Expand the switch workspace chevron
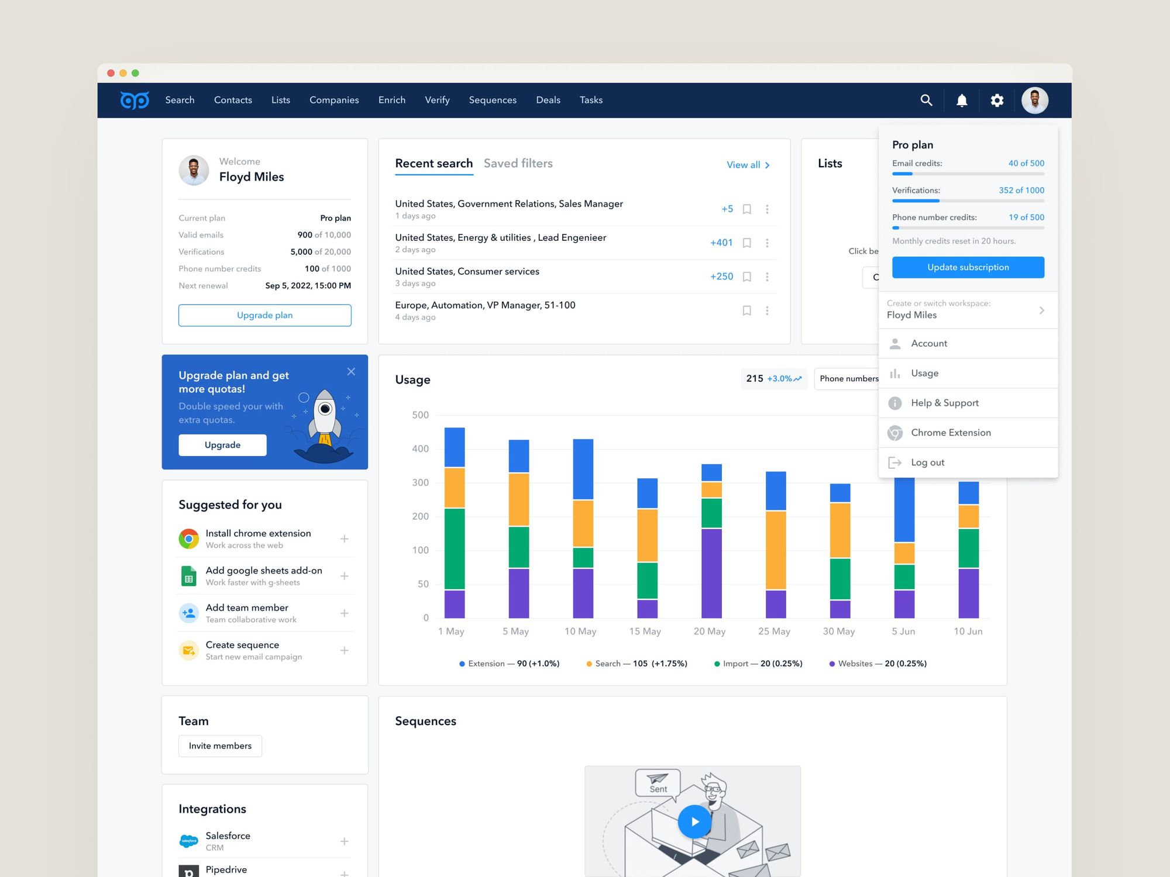 click(x=1041, y=310)
